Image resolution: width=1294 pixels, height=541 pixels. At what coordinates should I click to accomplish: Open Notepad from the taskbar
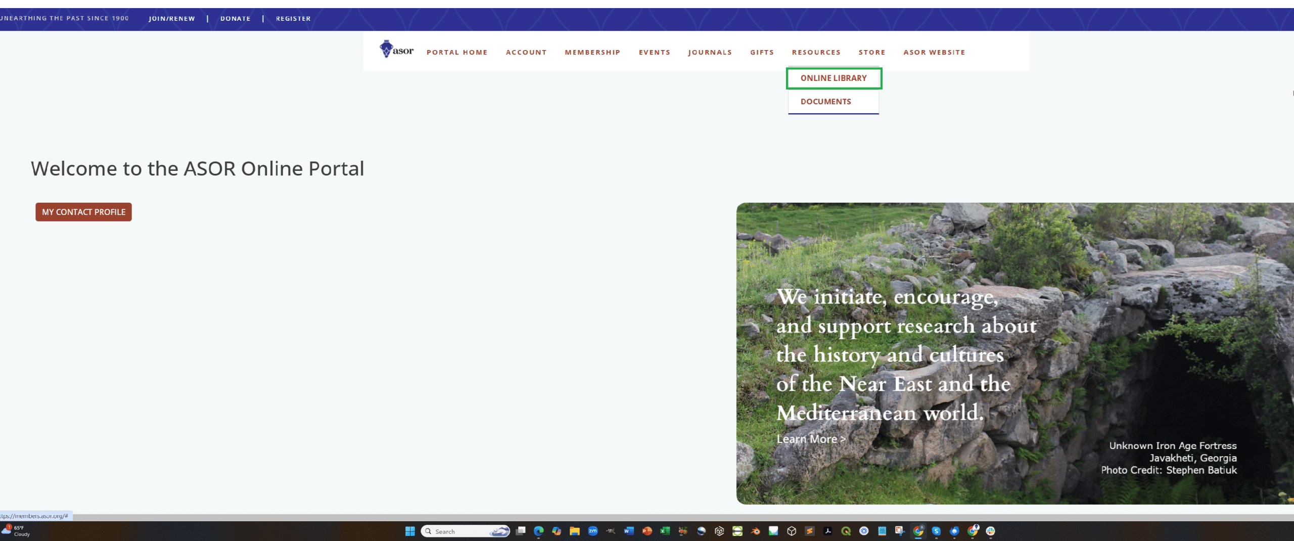[x=882, y=531]
